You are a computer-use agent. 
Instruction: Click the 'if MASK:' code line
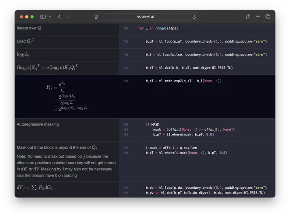[153, 124]
